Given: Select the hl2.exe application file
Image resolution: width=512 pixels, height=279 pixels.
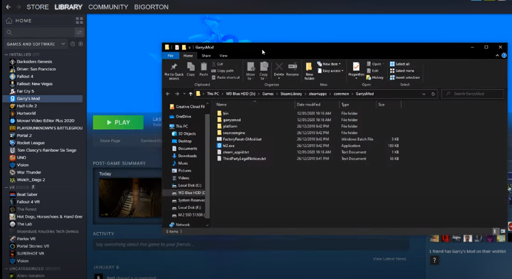Looking at the screenshot, I should (228, 146).
